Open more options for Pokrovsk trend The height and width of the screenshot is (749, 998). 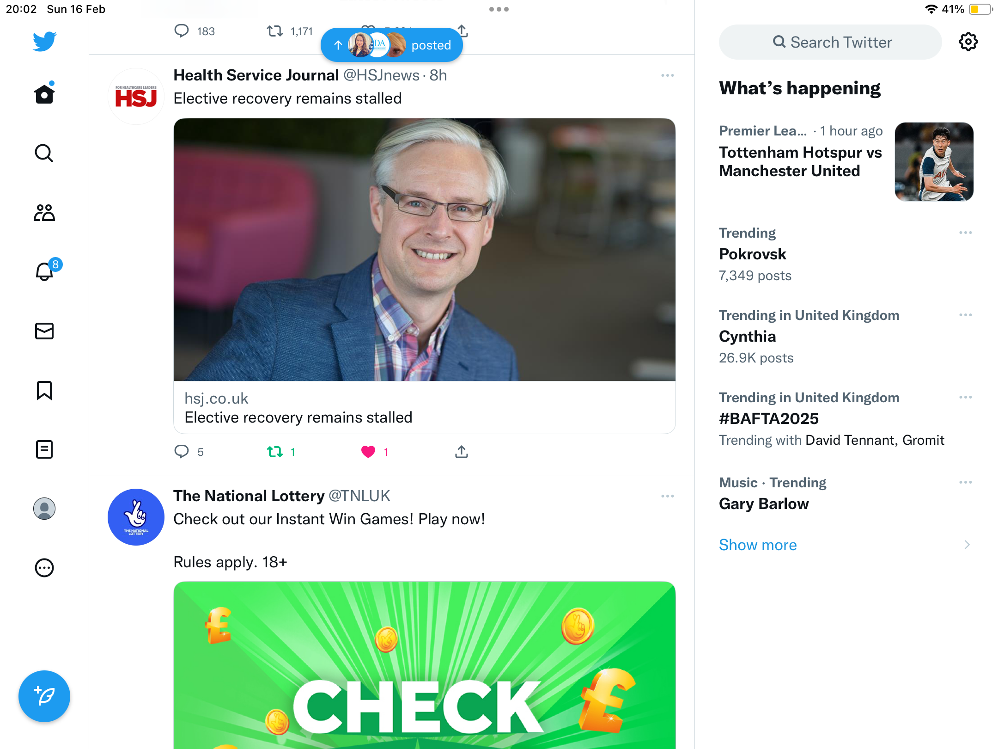tap(965, 233)
